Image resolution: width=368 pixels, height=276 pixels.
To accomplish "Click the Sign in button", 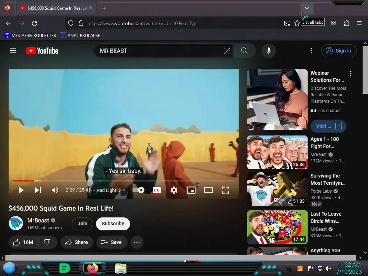I will [339, 51].
